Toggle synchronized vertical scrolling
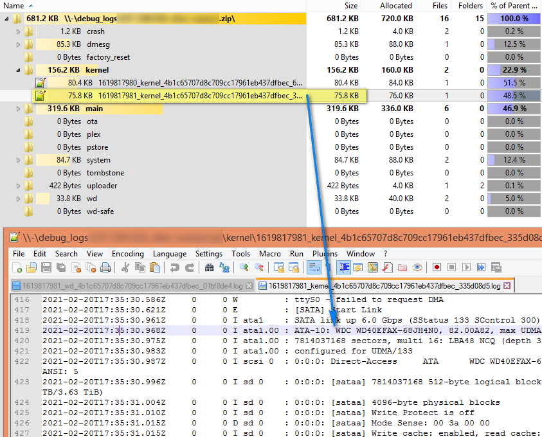542x437 pixels. pos(278,267)
